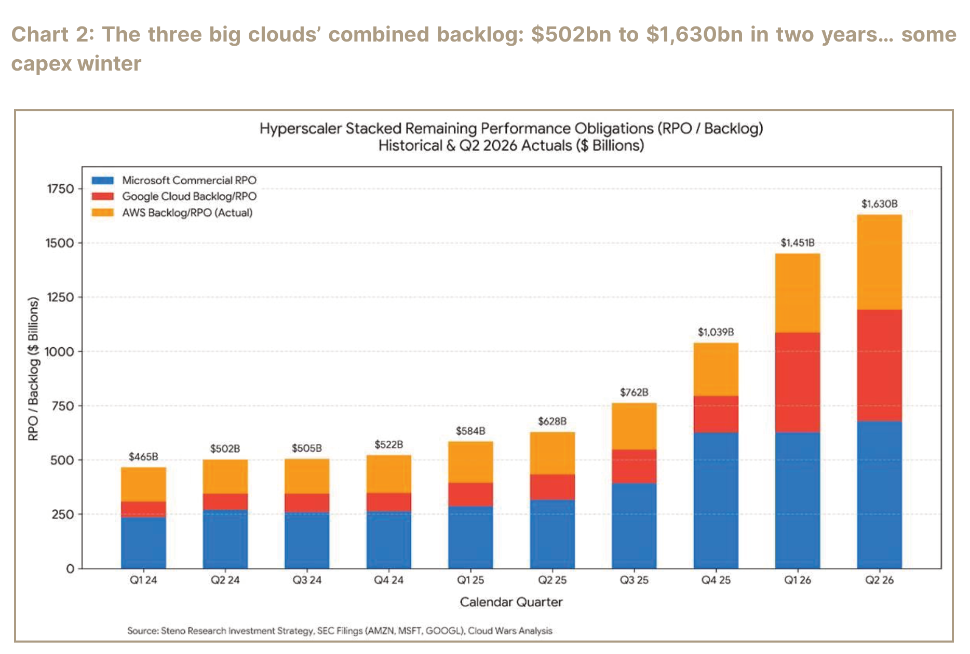Select the 'Microsoft Commercial RPO' legend label
The height and width of the screenshot is (654, 970).
(189, 180)
